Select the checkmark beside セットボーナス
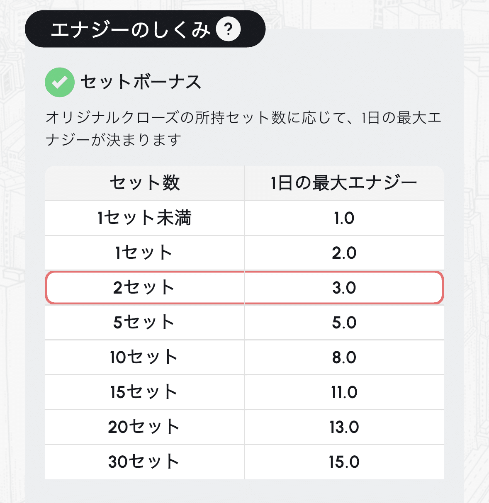This screenshot has height=503, width=489. tap(59, 82)
